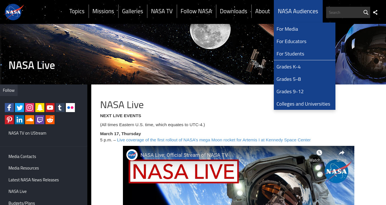Select For Media in audiences menu
Screen dimensions: 386x205
tap(305, 29)
